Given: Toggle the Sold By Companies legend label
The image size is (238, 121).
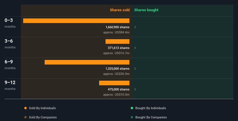Looking at the screenshot, I should click(43, 117).
